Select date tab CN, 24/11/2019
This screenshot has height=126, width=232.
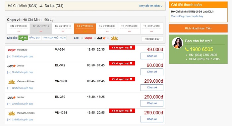(x=19, y=28)
